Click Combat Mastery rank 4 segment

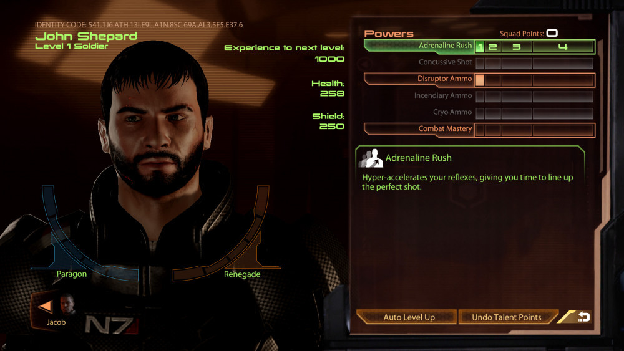click(563, 130)
